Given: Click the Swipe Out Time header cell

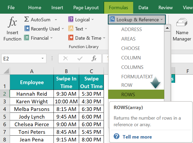Looking at the screenshot, I should coord(91,82).
